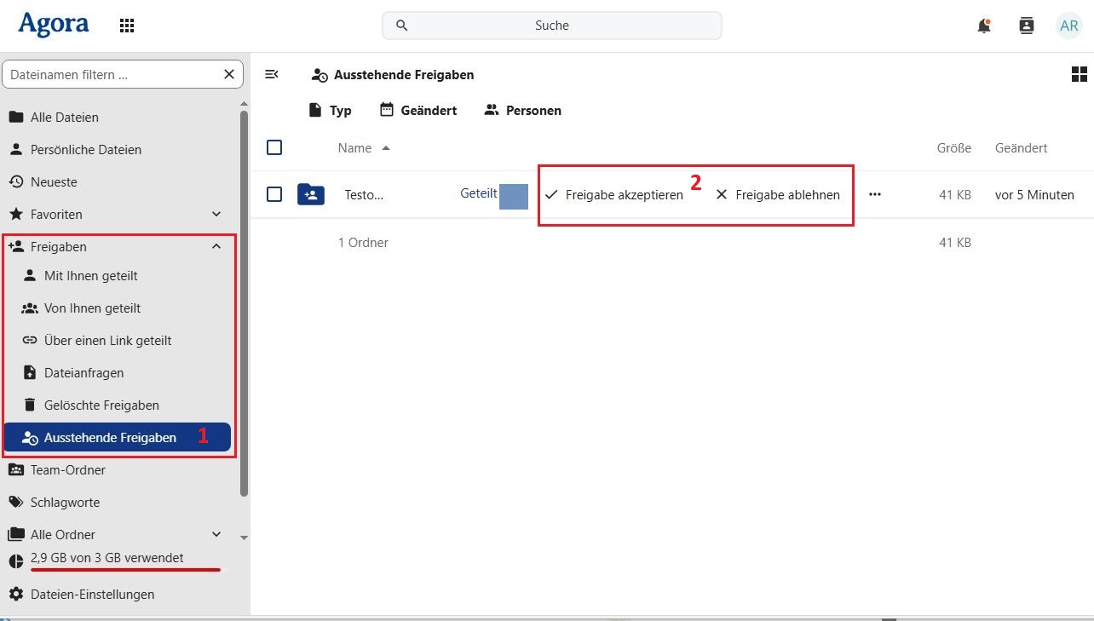Expand the Favoriten section chevron
The image size is (1094, 621).
tap(216, 215)
